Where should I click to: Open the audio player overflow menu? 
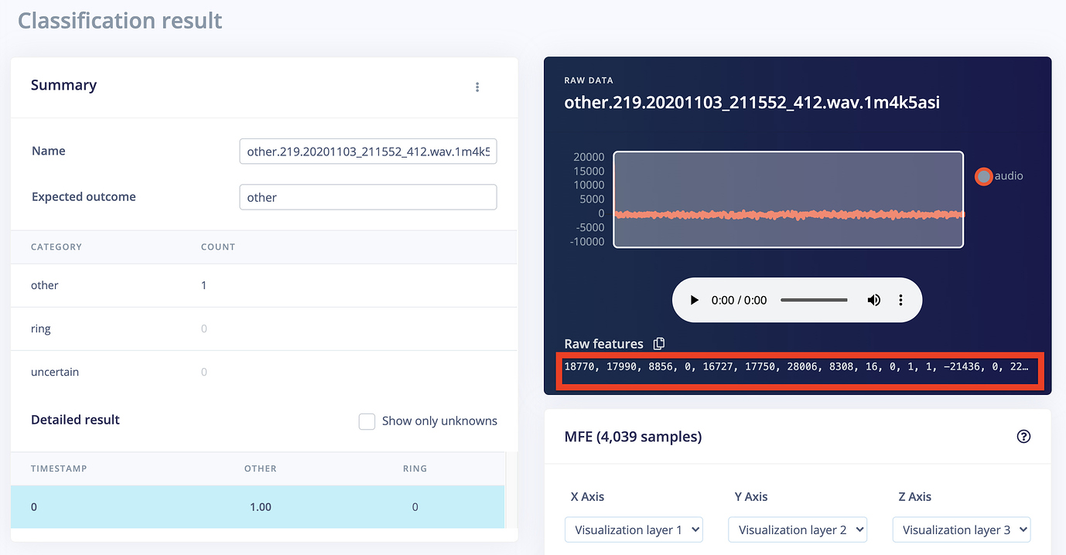(900, 300)
